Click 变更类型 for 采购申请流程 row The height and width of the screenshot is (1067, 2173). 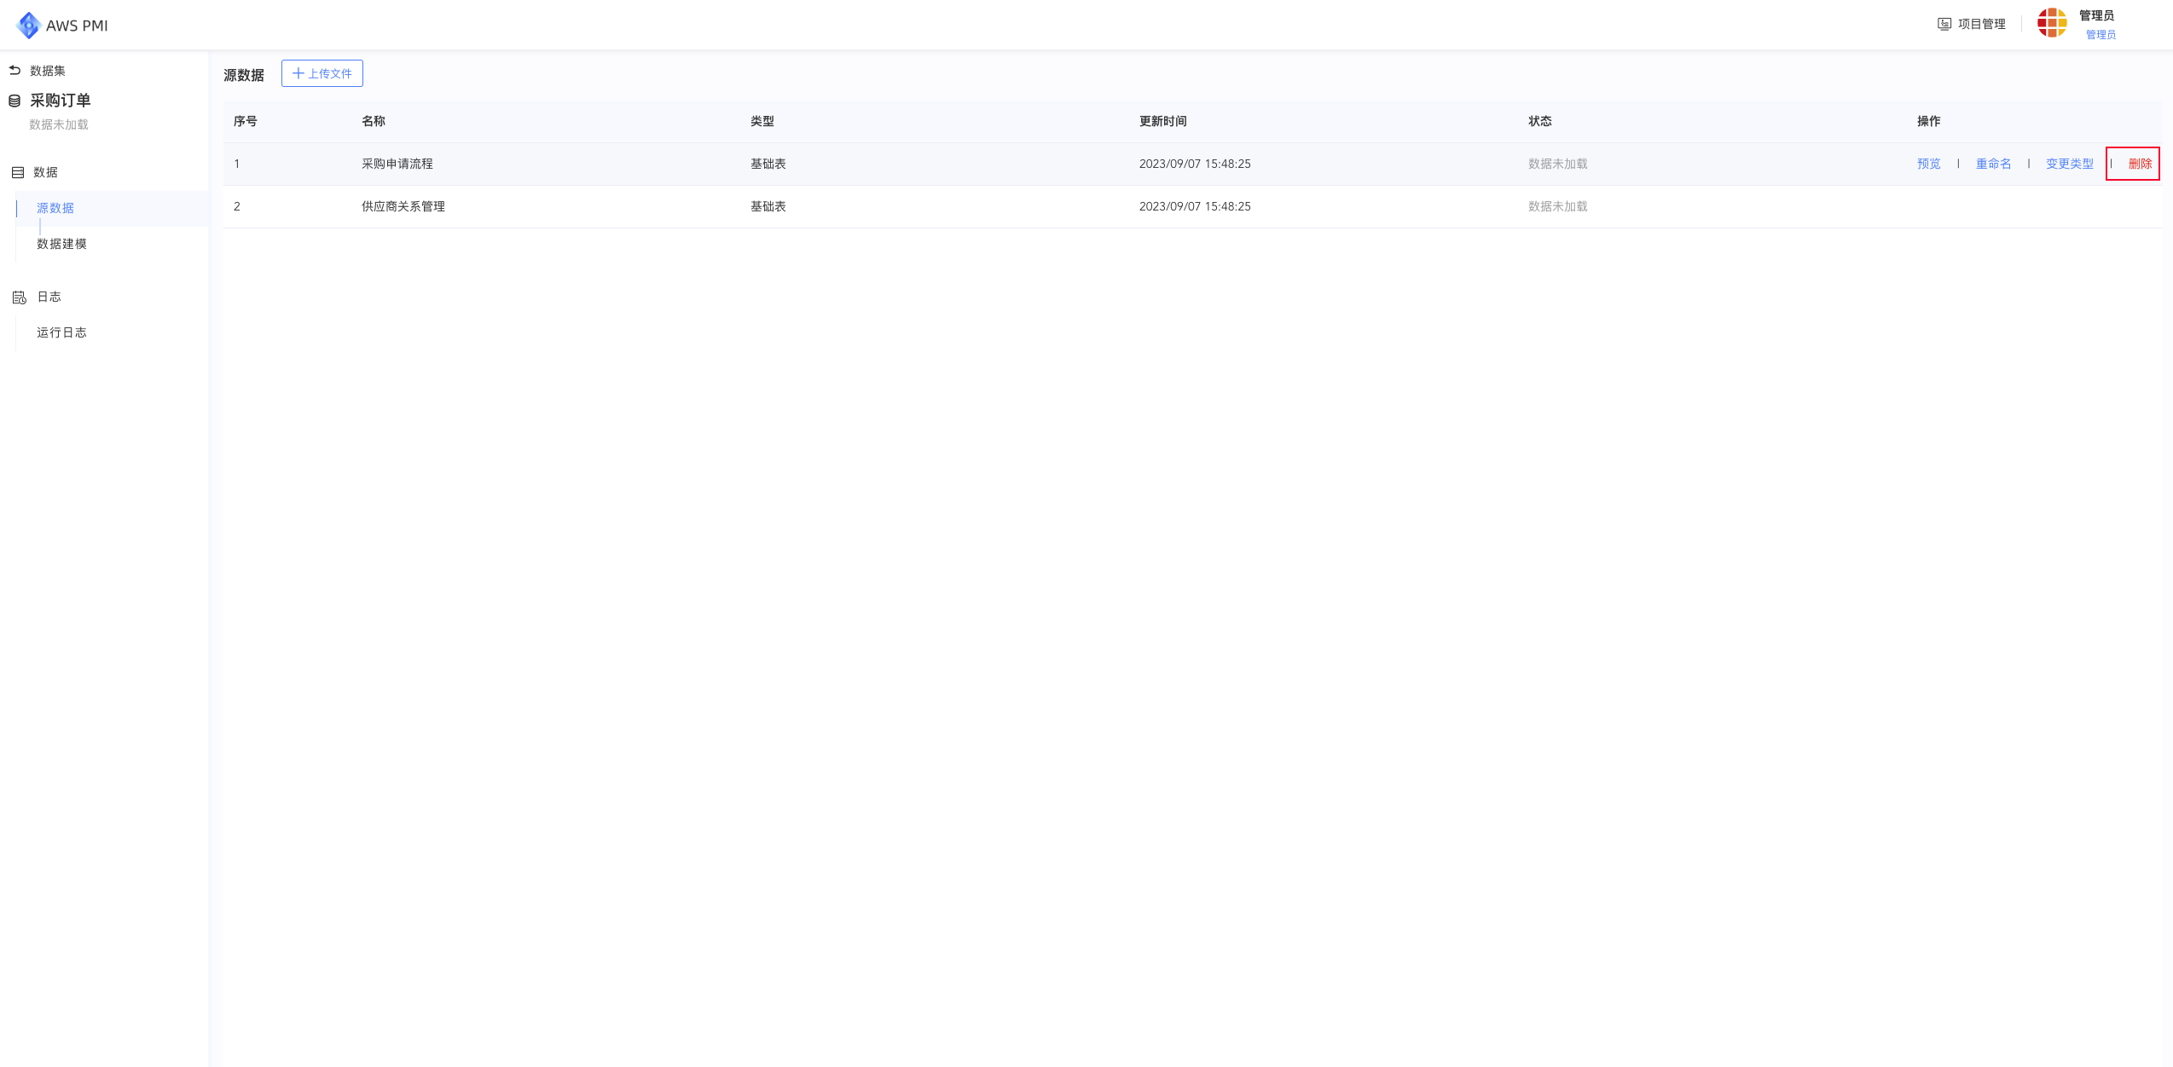click(x=2069, y=164)
